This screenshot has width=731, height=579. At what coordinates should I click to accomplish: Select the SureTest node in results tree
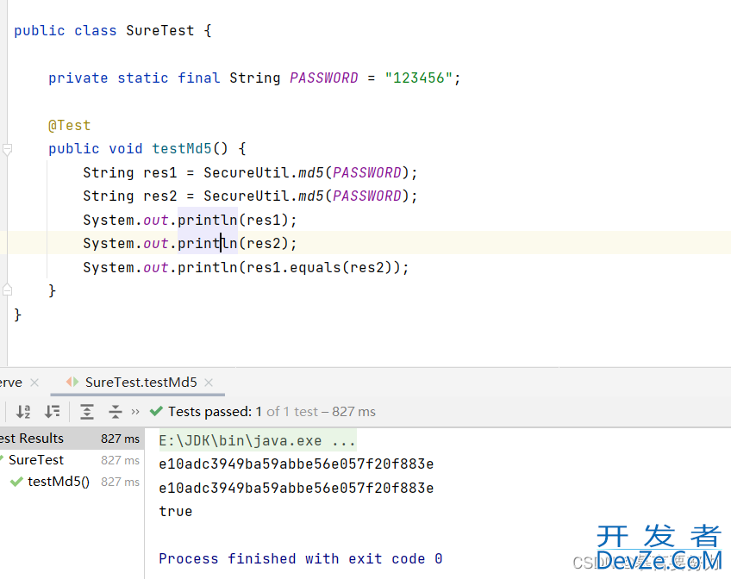pos(36,460)
